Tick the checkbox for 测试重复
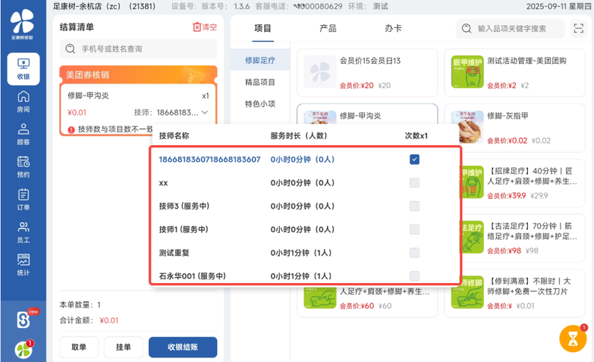The width and height of the screenshot is (594, 362). coord(414,253)
